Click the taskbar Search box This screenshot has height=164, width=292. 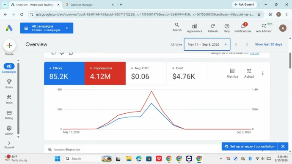88,159
